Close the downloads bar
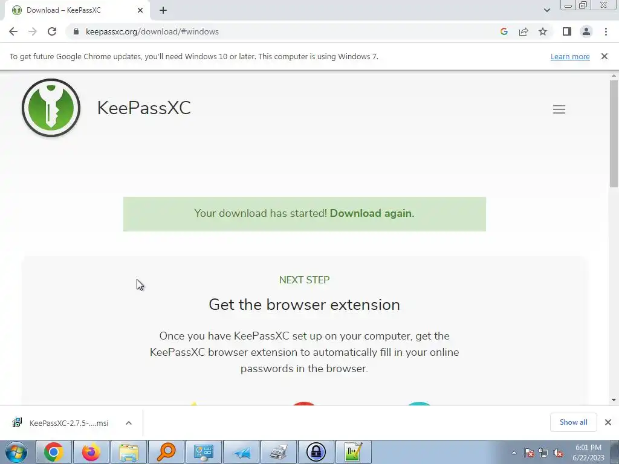619x464 pixels. (608, 422)
